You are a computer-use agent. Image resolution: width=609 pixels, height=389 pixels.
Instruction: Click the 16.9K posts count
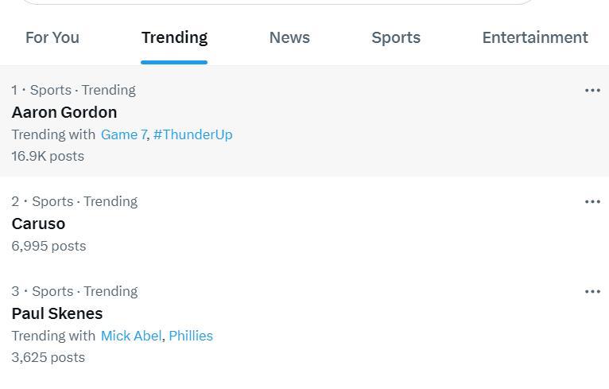point(48,156)
